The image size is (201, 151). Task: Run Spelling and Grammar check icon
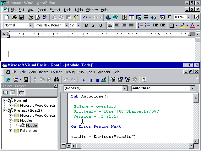(45, 17)
